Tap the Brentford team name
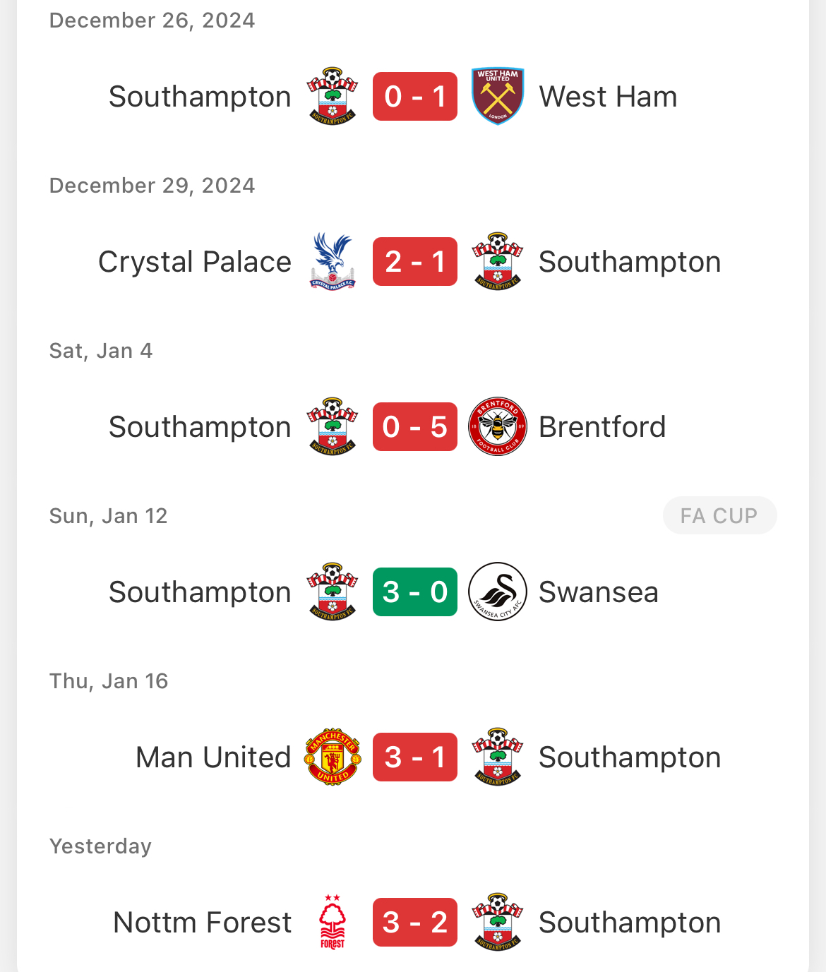The height and width of the screenshot is (972, 826). pos(602,427)
